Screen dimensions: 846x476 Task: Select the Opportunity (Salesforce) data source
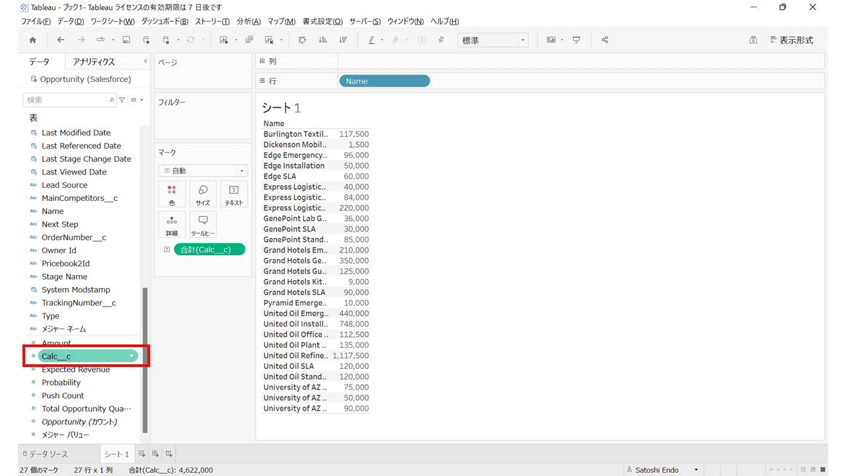80,79
